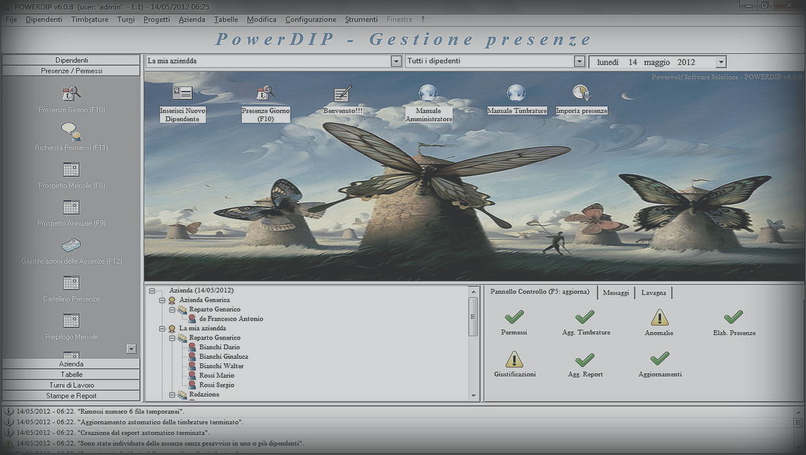Open the Azienda sidebar section

coord(71,364)
